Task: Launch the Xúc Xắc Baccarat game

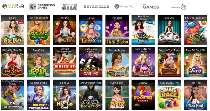Action: [39, 30]
